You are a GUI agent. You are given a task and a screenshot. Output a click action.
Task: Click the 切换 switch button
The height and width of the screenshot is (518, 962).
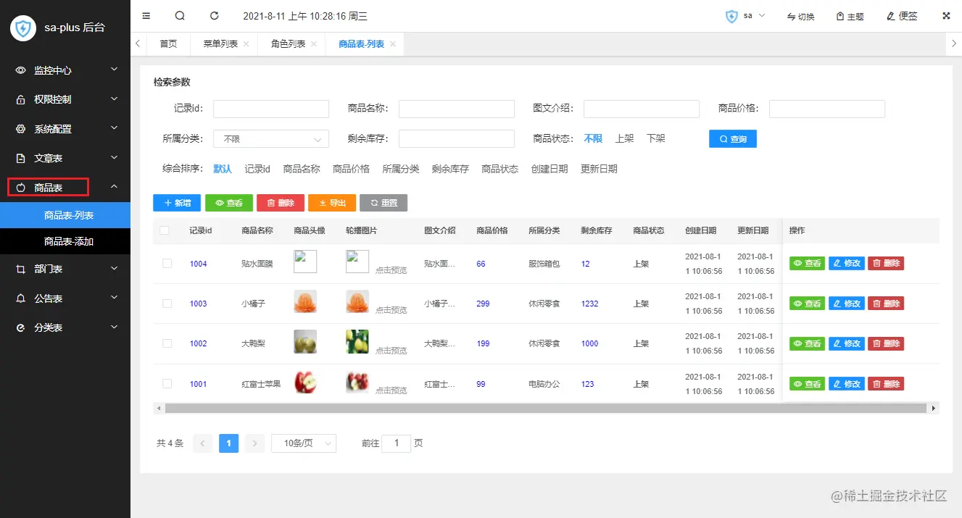tap(800, 16)
